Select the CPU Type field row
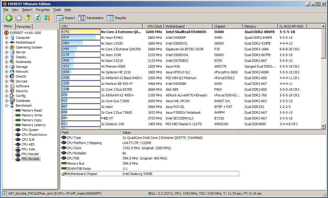 pos(150,138)
